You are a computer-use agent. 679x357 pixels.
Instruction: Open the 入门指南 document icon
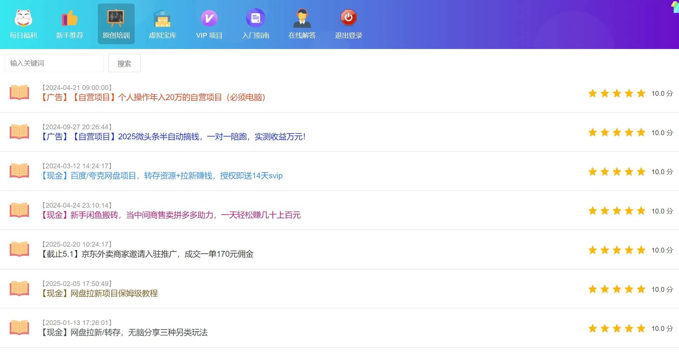pyautogui.click(x=256, y=18)
